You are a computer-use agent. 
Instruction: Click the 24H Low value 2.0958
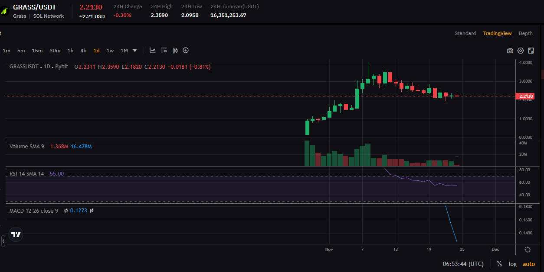click(190, 15)
